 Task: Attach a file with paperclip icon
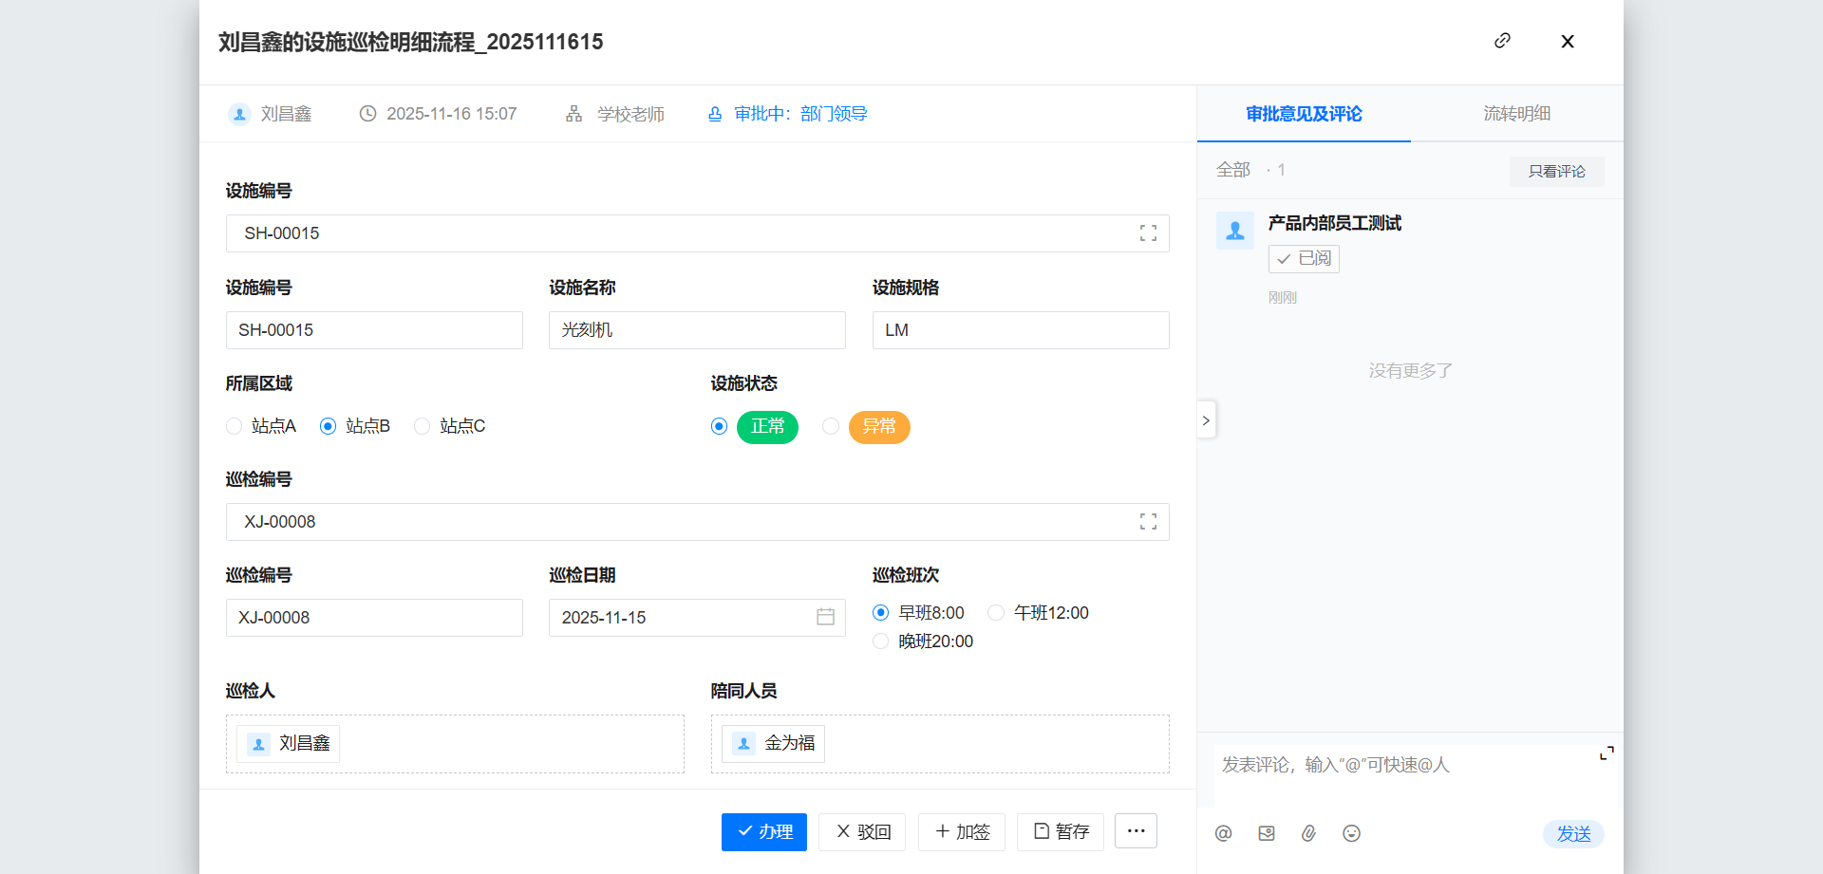point(1308,833)
